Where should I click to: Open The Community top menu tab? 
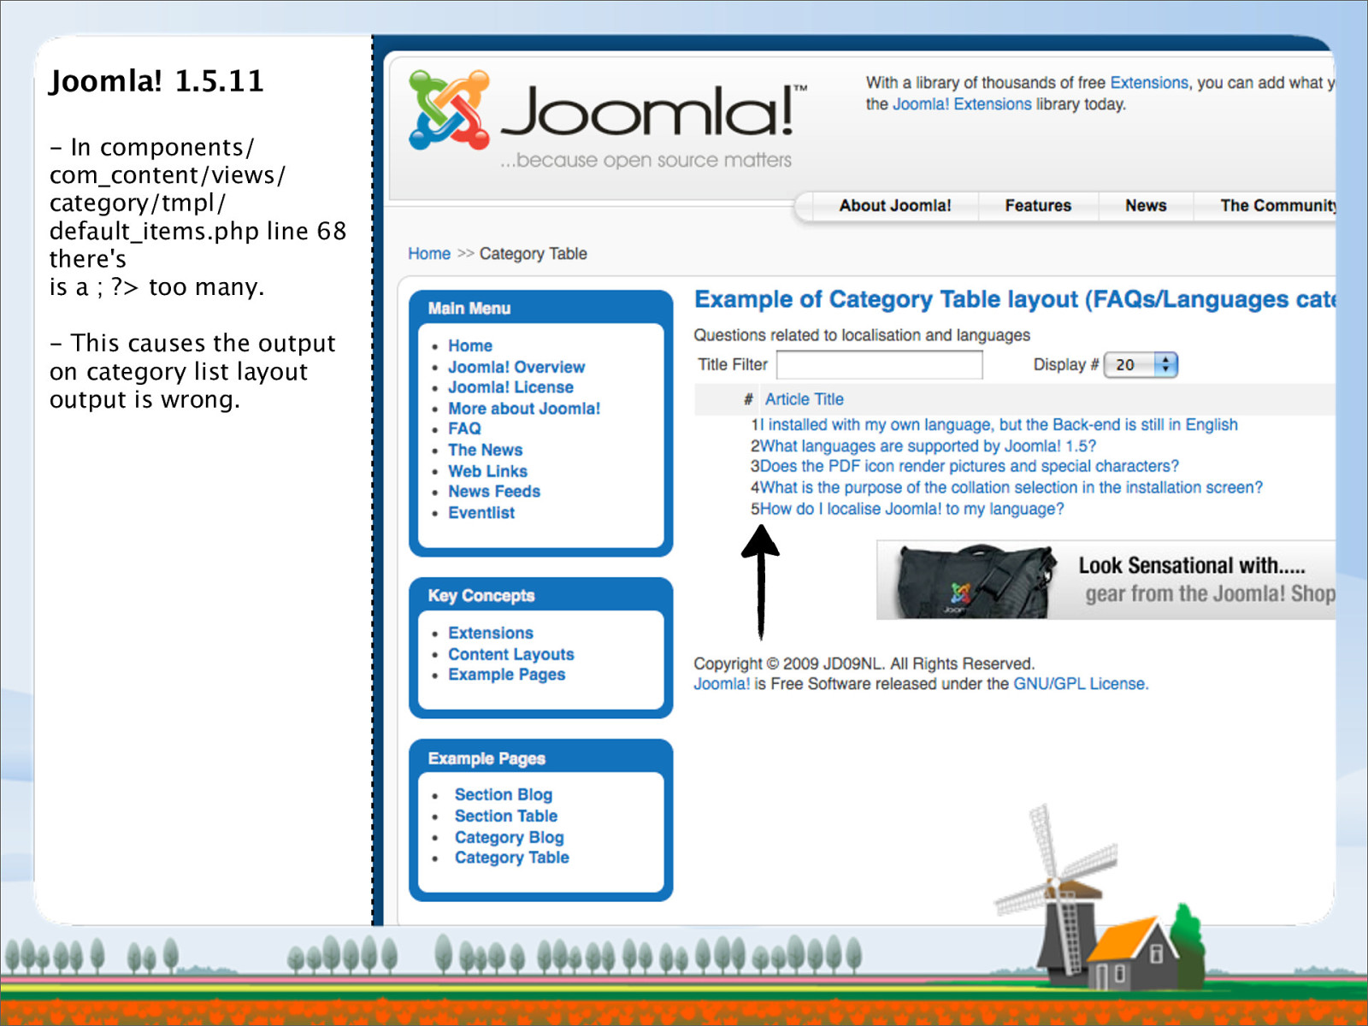(1277, 205)
